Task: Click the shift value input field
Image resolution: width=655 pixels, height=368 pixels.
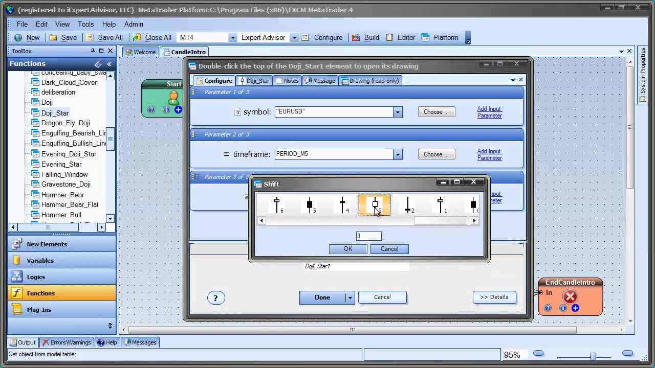Action: coord(368,236)
